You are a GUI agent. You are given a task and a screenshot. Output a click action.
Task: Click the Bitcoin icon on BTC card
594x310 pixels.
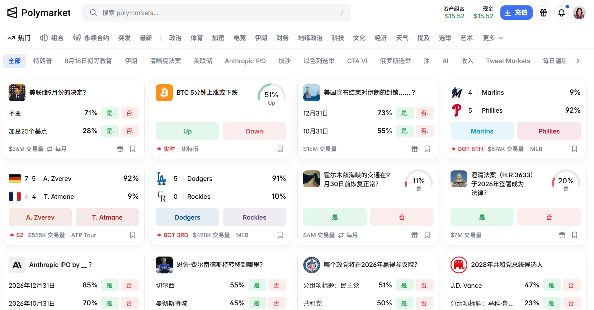(164, 93)
